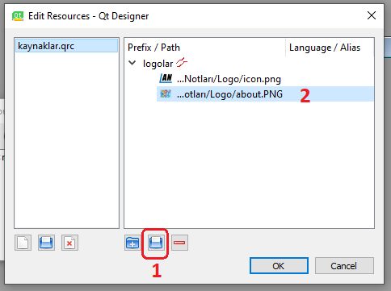Viewport: 391px width, 291px height.
Task: Select the icon.png resource entry
Action: click(x=229, y=79)
